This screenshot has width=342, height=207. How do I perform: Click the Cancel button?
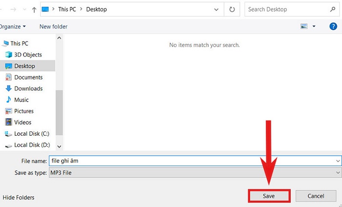[316, 196]
